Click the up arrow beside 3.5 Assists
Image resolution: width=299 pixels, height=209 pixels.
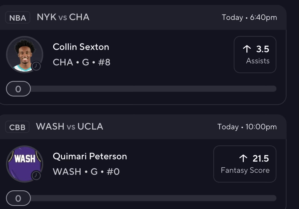(247, 49)
